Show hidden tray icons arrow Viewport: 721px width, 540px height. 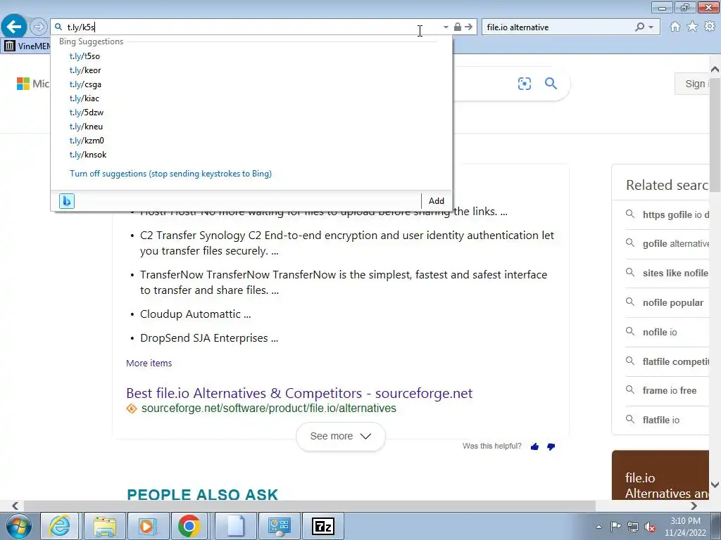tap(598, 527)
